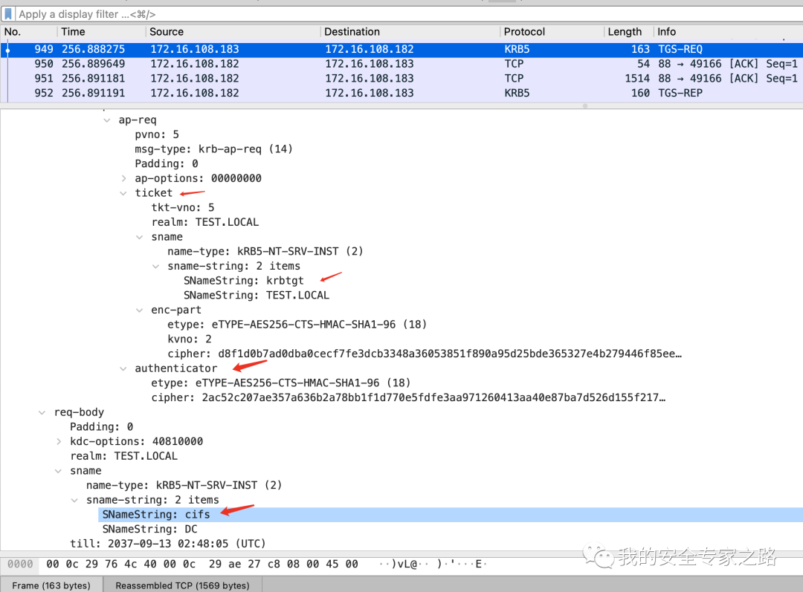Select the kvno: 2 field
803x592 pixels.
click(x=190, y=339)
